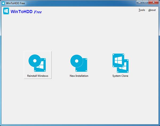Viewport: 160px width, 126px height.
Task: Minimize the WinToHDD Free window
Action: [139, 2]
